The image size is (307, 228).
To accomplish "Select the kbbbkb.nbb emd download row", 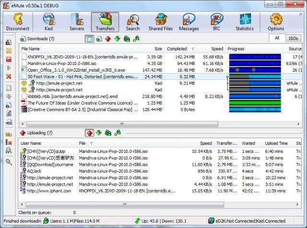I will click(x=161, y=96).
